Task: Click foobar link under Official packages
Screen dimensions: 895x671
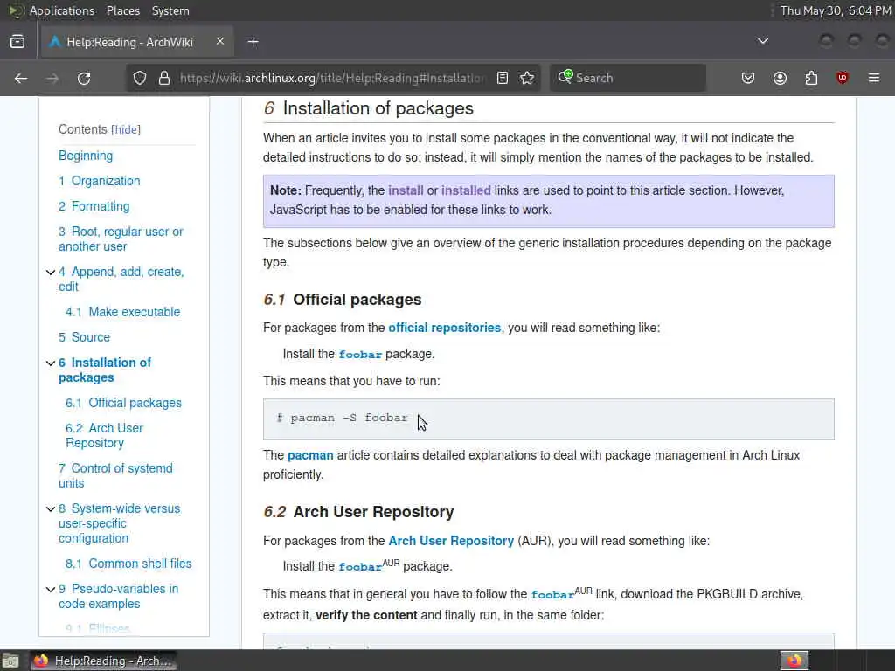Action: click(360, 355)
